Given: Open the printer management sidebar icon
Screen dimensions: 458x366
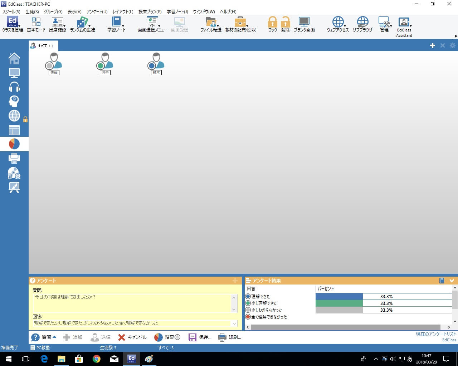Looking at the screenshot, I should tap(14, 158).
